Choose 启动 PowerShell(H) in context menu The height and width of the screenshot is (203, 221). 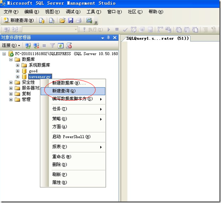pos(73,137)
